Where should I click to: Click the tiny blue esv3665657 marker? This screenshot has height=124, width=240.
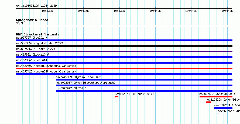coord(218,114)
